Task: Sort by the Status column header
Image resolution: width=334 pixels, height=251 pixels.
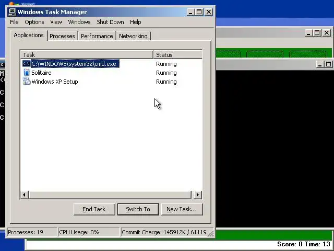Action: [x=177, y=54]
